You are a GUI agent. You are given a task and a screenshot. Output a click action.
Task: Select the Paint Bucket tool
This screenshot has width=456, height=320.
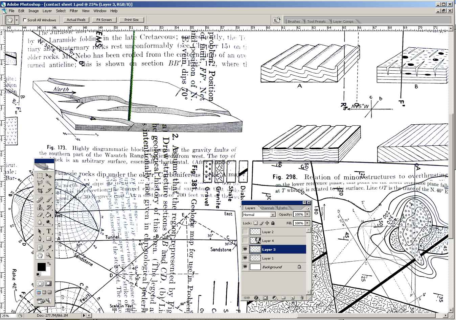pyautogui.click(x=49, y=215)
